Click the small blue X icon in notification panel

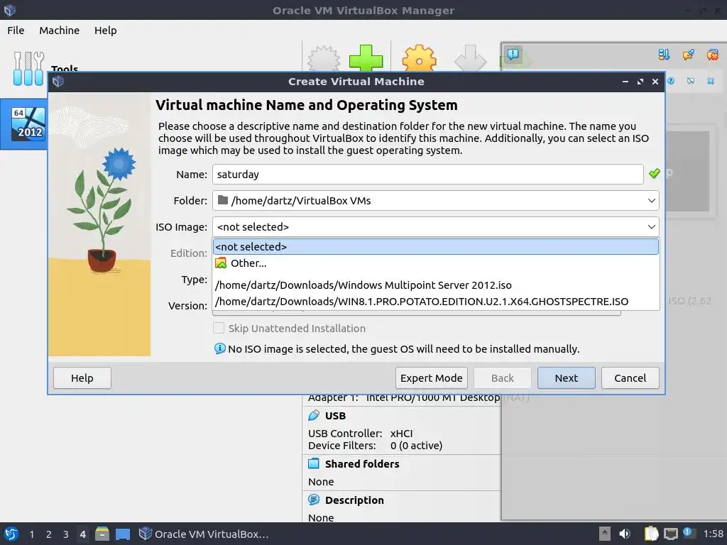(711, 81)
